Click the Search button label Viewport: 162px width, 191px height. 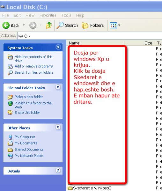[x=71, y=25]
